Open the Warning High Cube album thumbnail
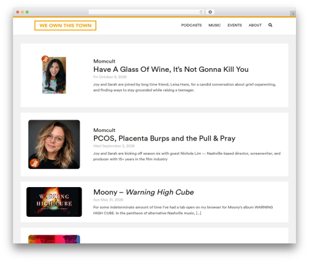The width and height of the screenshot is (309, 262). [54, 202]
